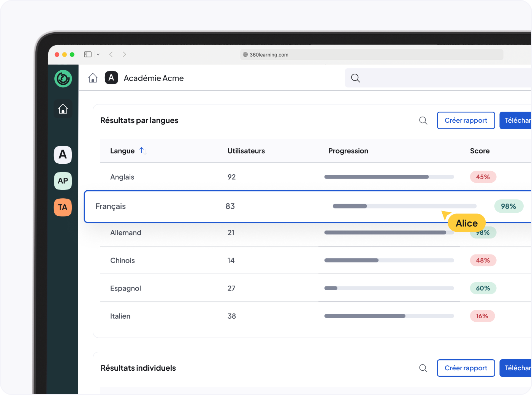Open the sidebar home icon
The image size is (532, 395).
tap(63, 109)
